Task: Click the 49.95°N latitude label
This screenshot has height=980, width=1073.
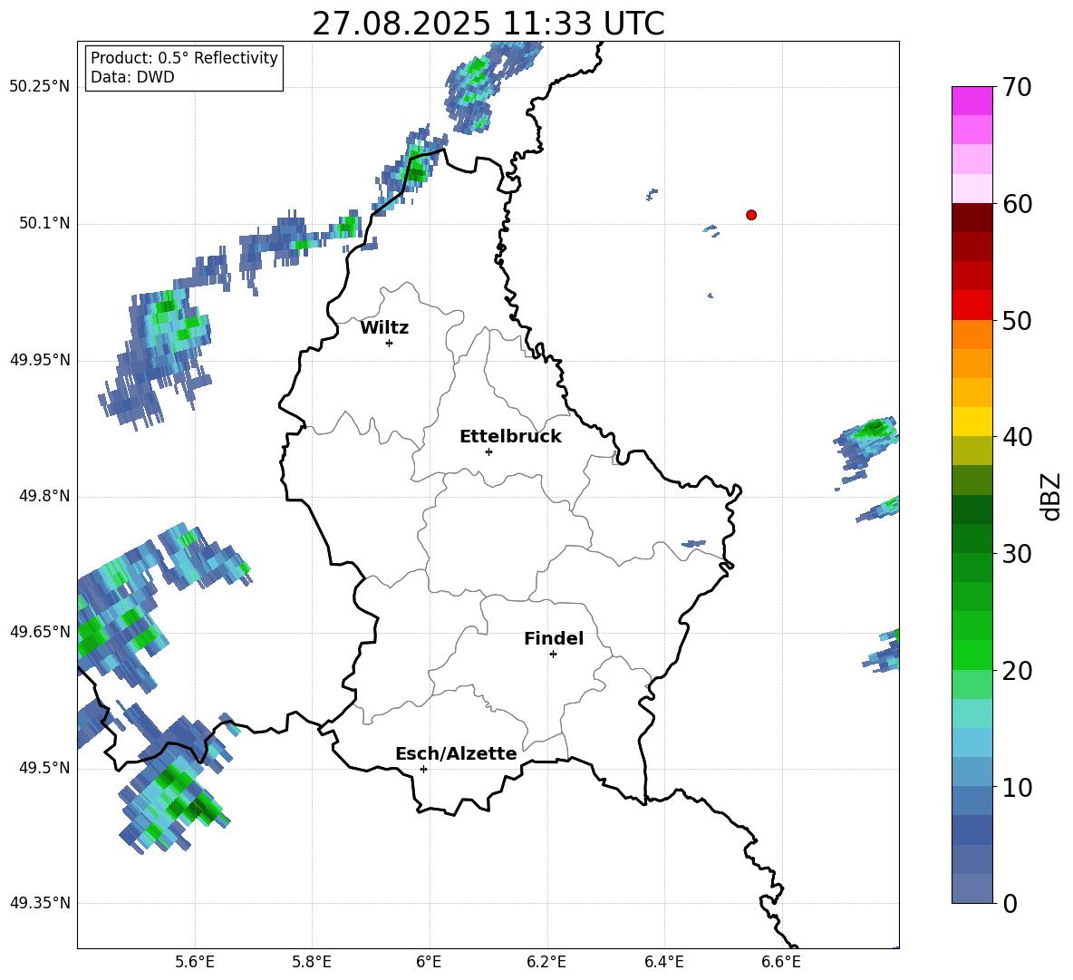Action: (x=40, y=360)
